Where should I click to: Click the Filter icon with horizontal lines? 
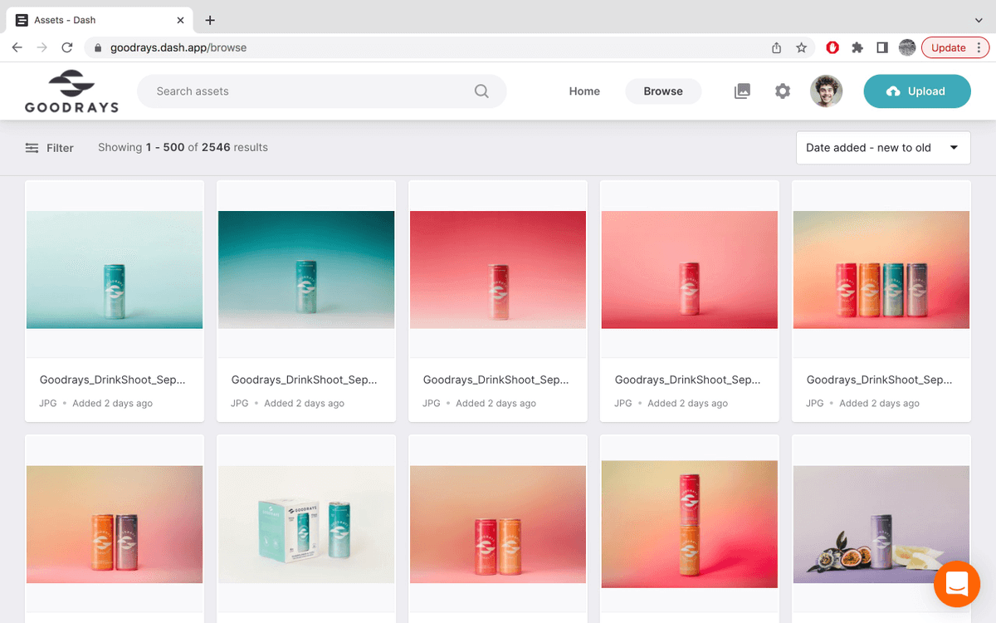[32, 147]
